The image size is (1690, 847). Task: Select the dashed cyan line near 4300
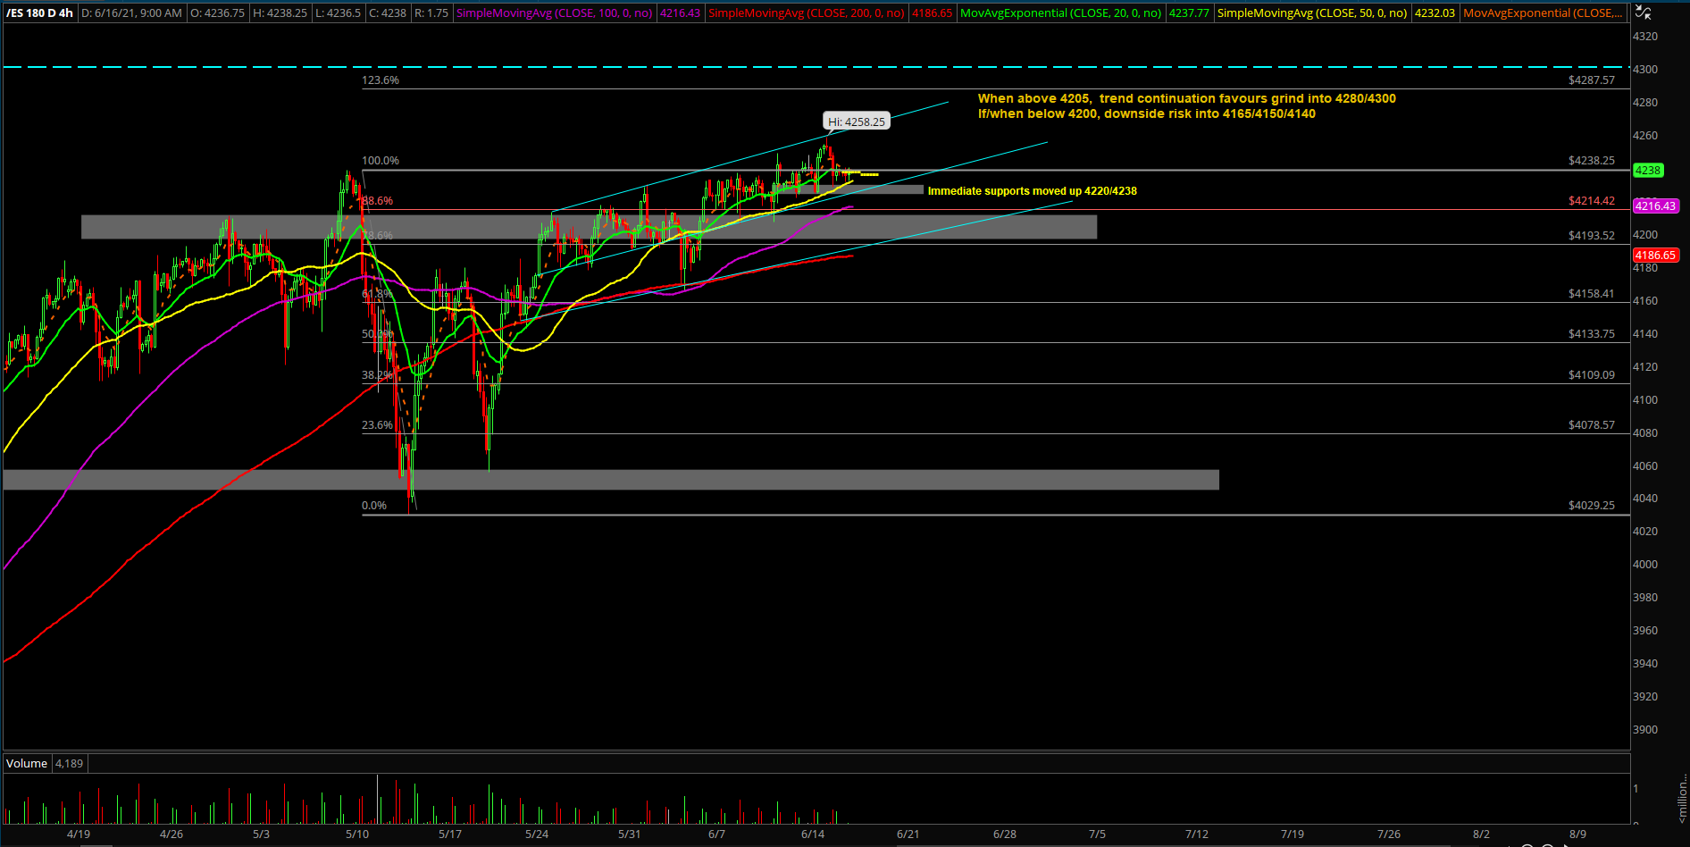(804, 67)
